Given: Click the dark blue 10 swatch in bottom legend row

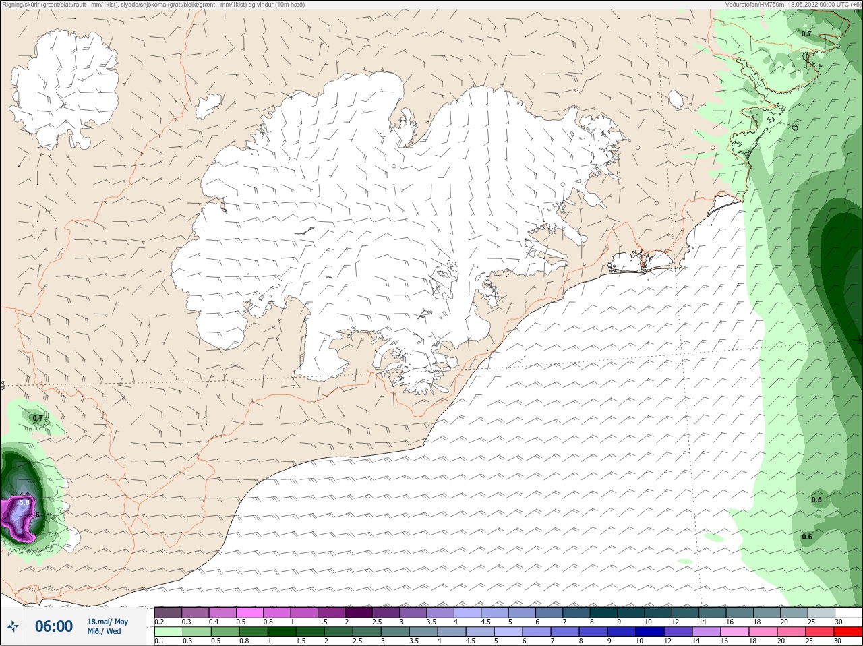Looking at the screenshot, I should click(x=651, y=632).
